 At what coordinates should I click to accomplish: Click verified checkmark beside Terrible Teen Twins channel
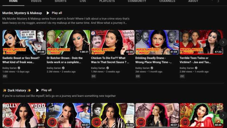196,68
